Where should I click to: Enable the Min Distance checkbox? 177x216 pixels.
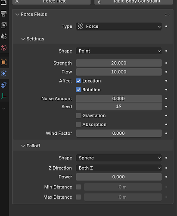point(78,187)
